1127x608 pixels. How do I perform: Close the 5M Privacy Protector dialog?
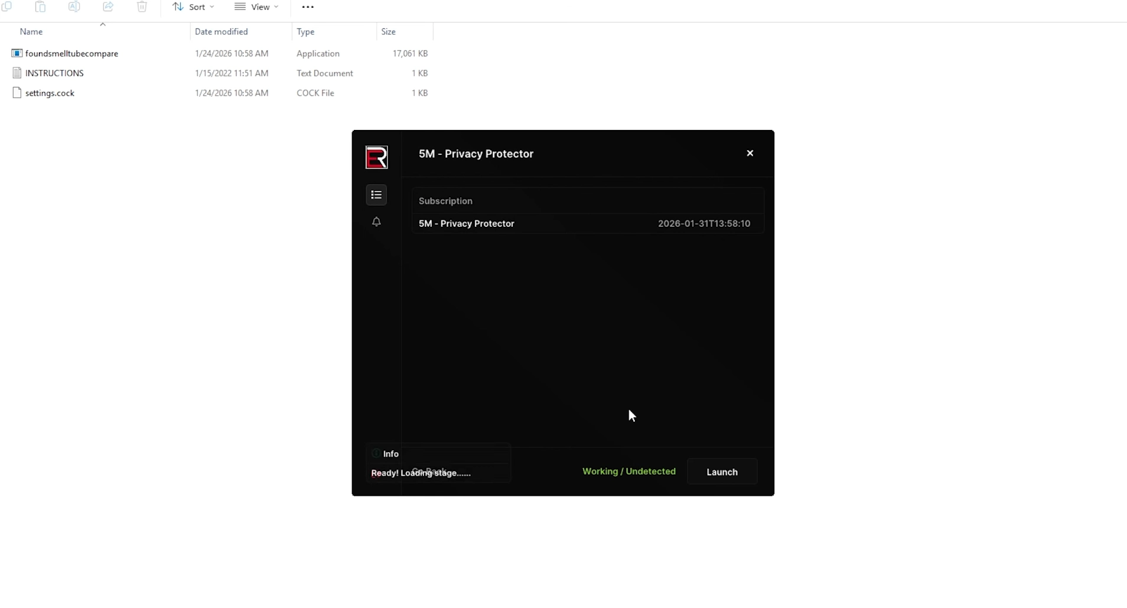(750, 153)
